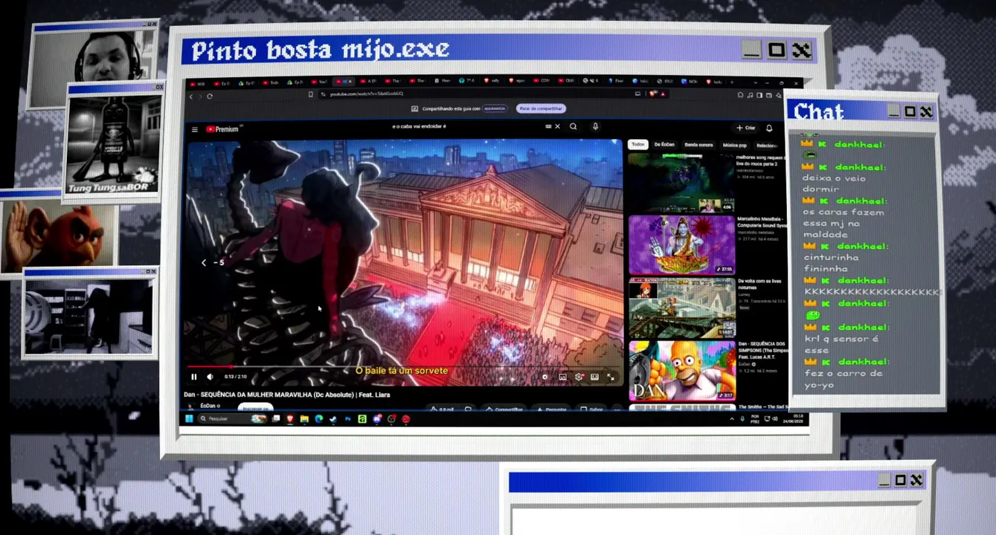Clear the YouTube search text

(x=557, y=126)
